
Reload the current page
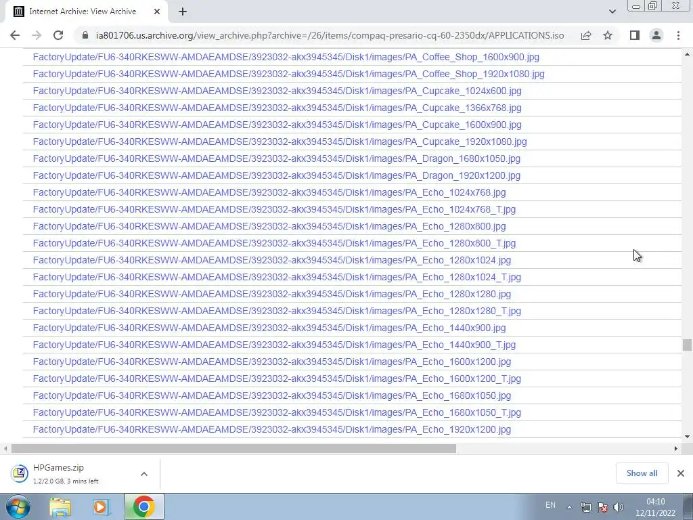click(58, 35)
